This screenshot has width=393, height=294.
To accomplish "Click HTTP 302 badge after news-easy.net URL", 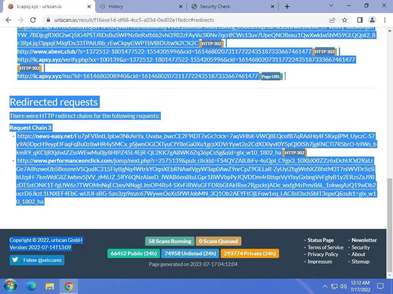I will 294,153.
